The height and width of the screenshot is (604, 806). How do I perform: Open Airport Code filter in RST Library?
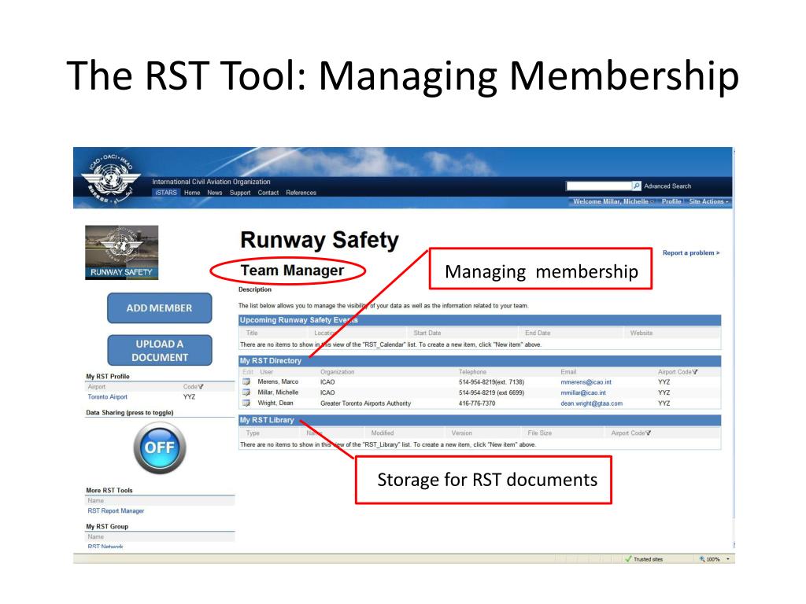point(649,433)
